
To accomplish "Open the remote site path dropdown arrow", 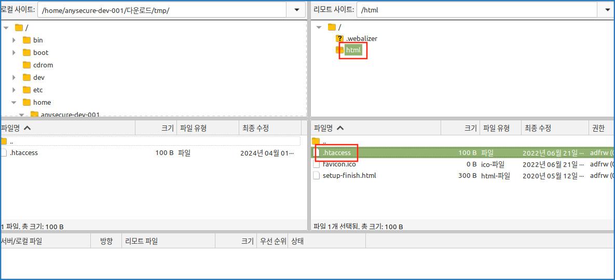I will [605, 10].
